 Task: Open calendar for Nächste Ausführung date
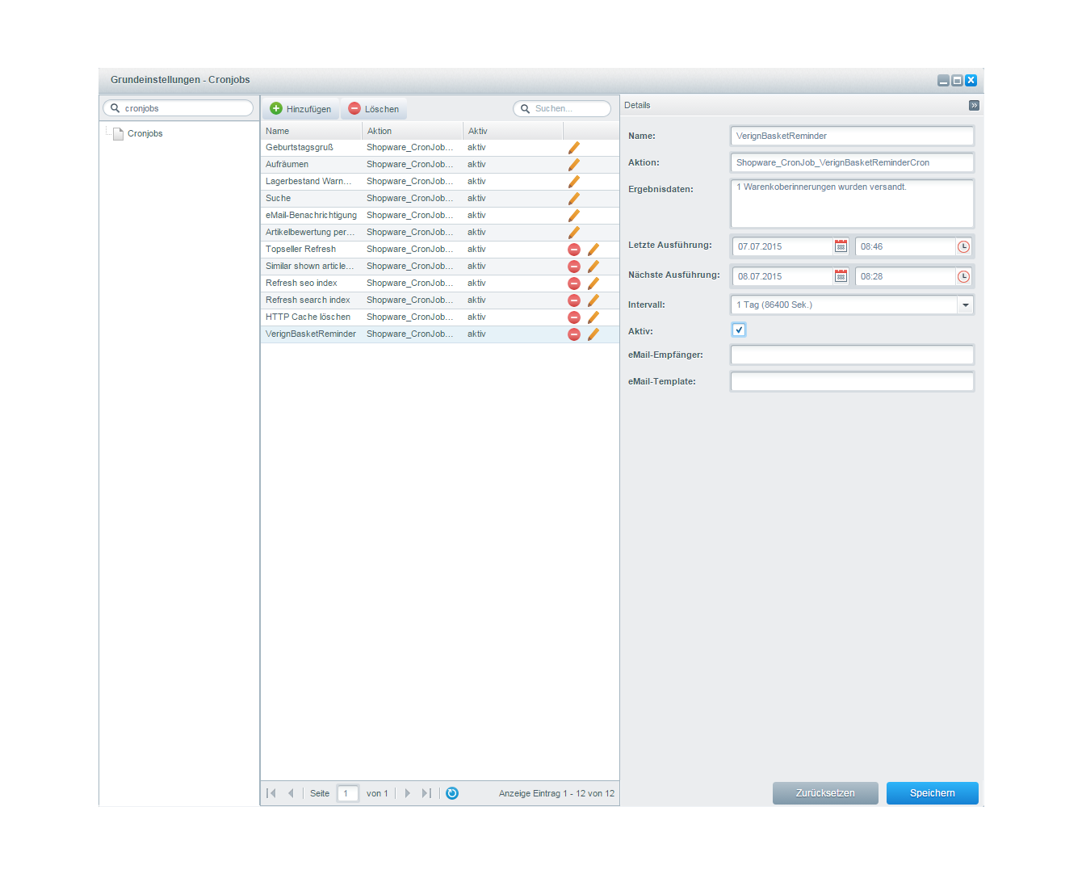(x=841, y=276)
